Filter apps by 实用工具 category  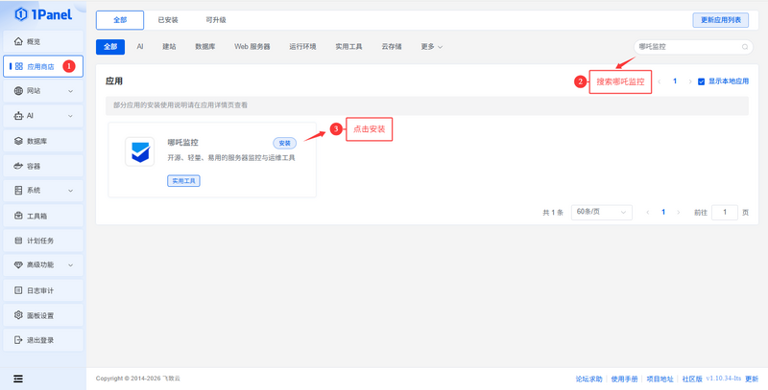pos(348,47)
